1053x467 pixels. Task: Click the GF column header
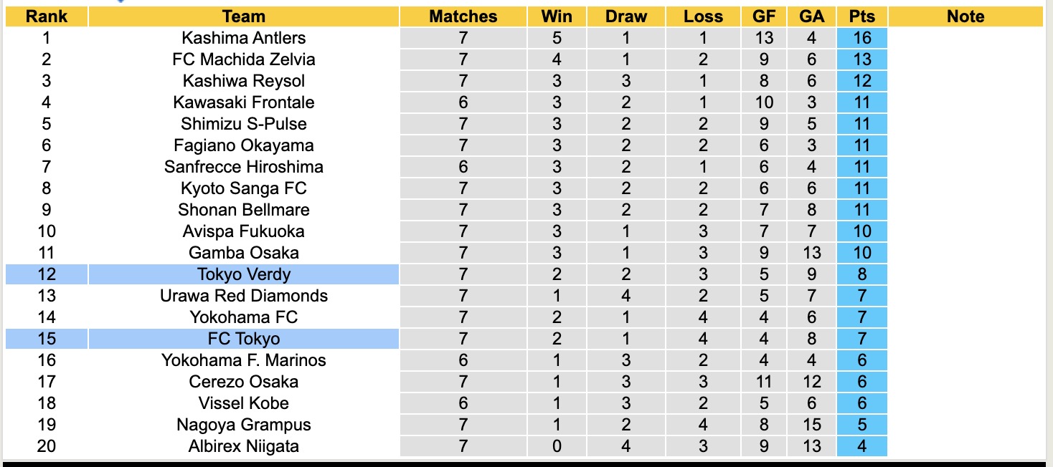pyautogui.click(x=764, y=16)
